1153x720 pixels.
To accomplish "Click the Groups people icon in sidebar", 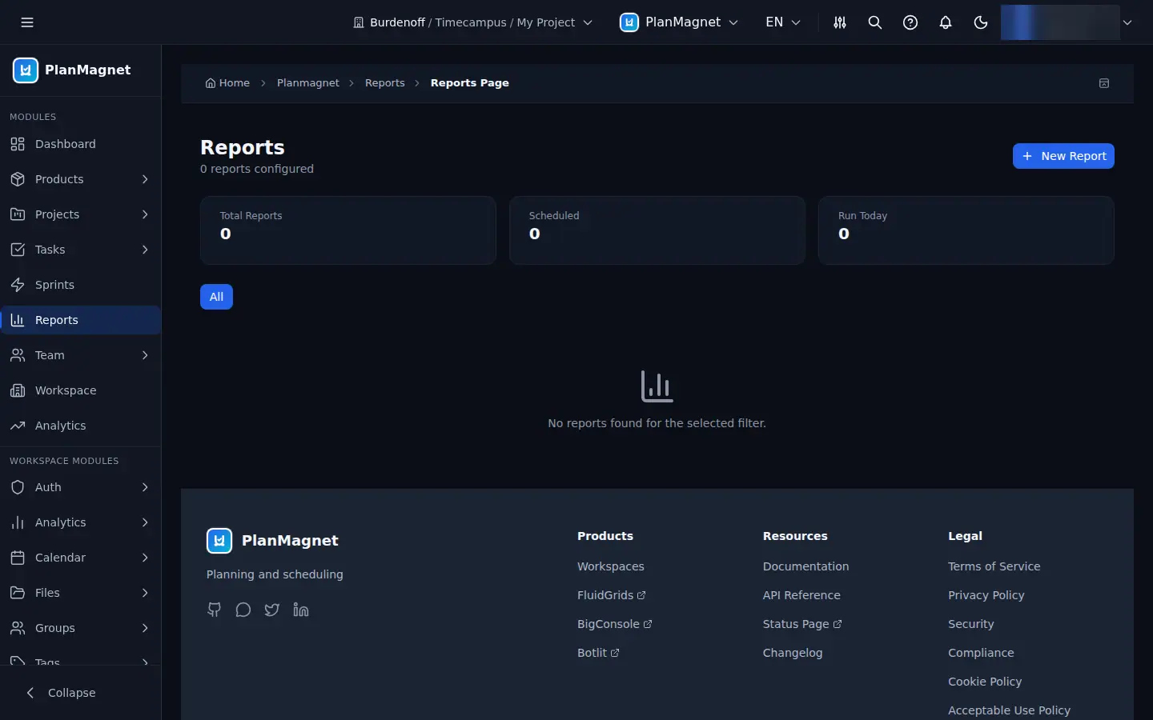I will coord(18,628).
